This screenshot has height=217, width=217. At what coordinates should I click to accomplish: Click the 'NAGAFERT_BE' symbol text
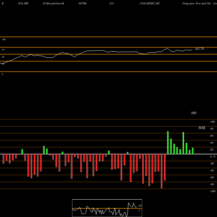150,3
